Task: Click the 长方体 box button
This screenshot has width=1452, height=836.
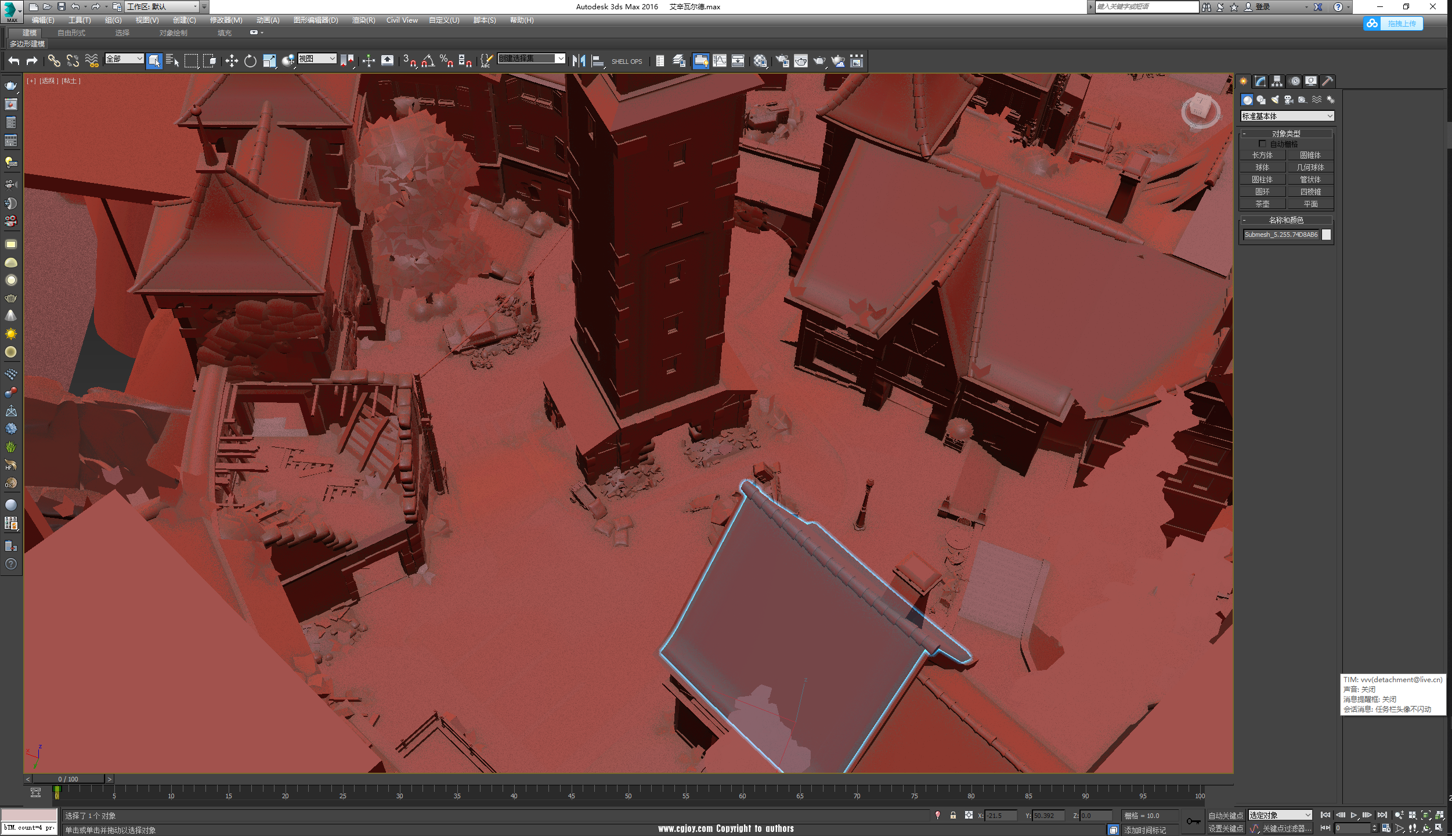Action: pyautogui.click(x=1262, y=155)
